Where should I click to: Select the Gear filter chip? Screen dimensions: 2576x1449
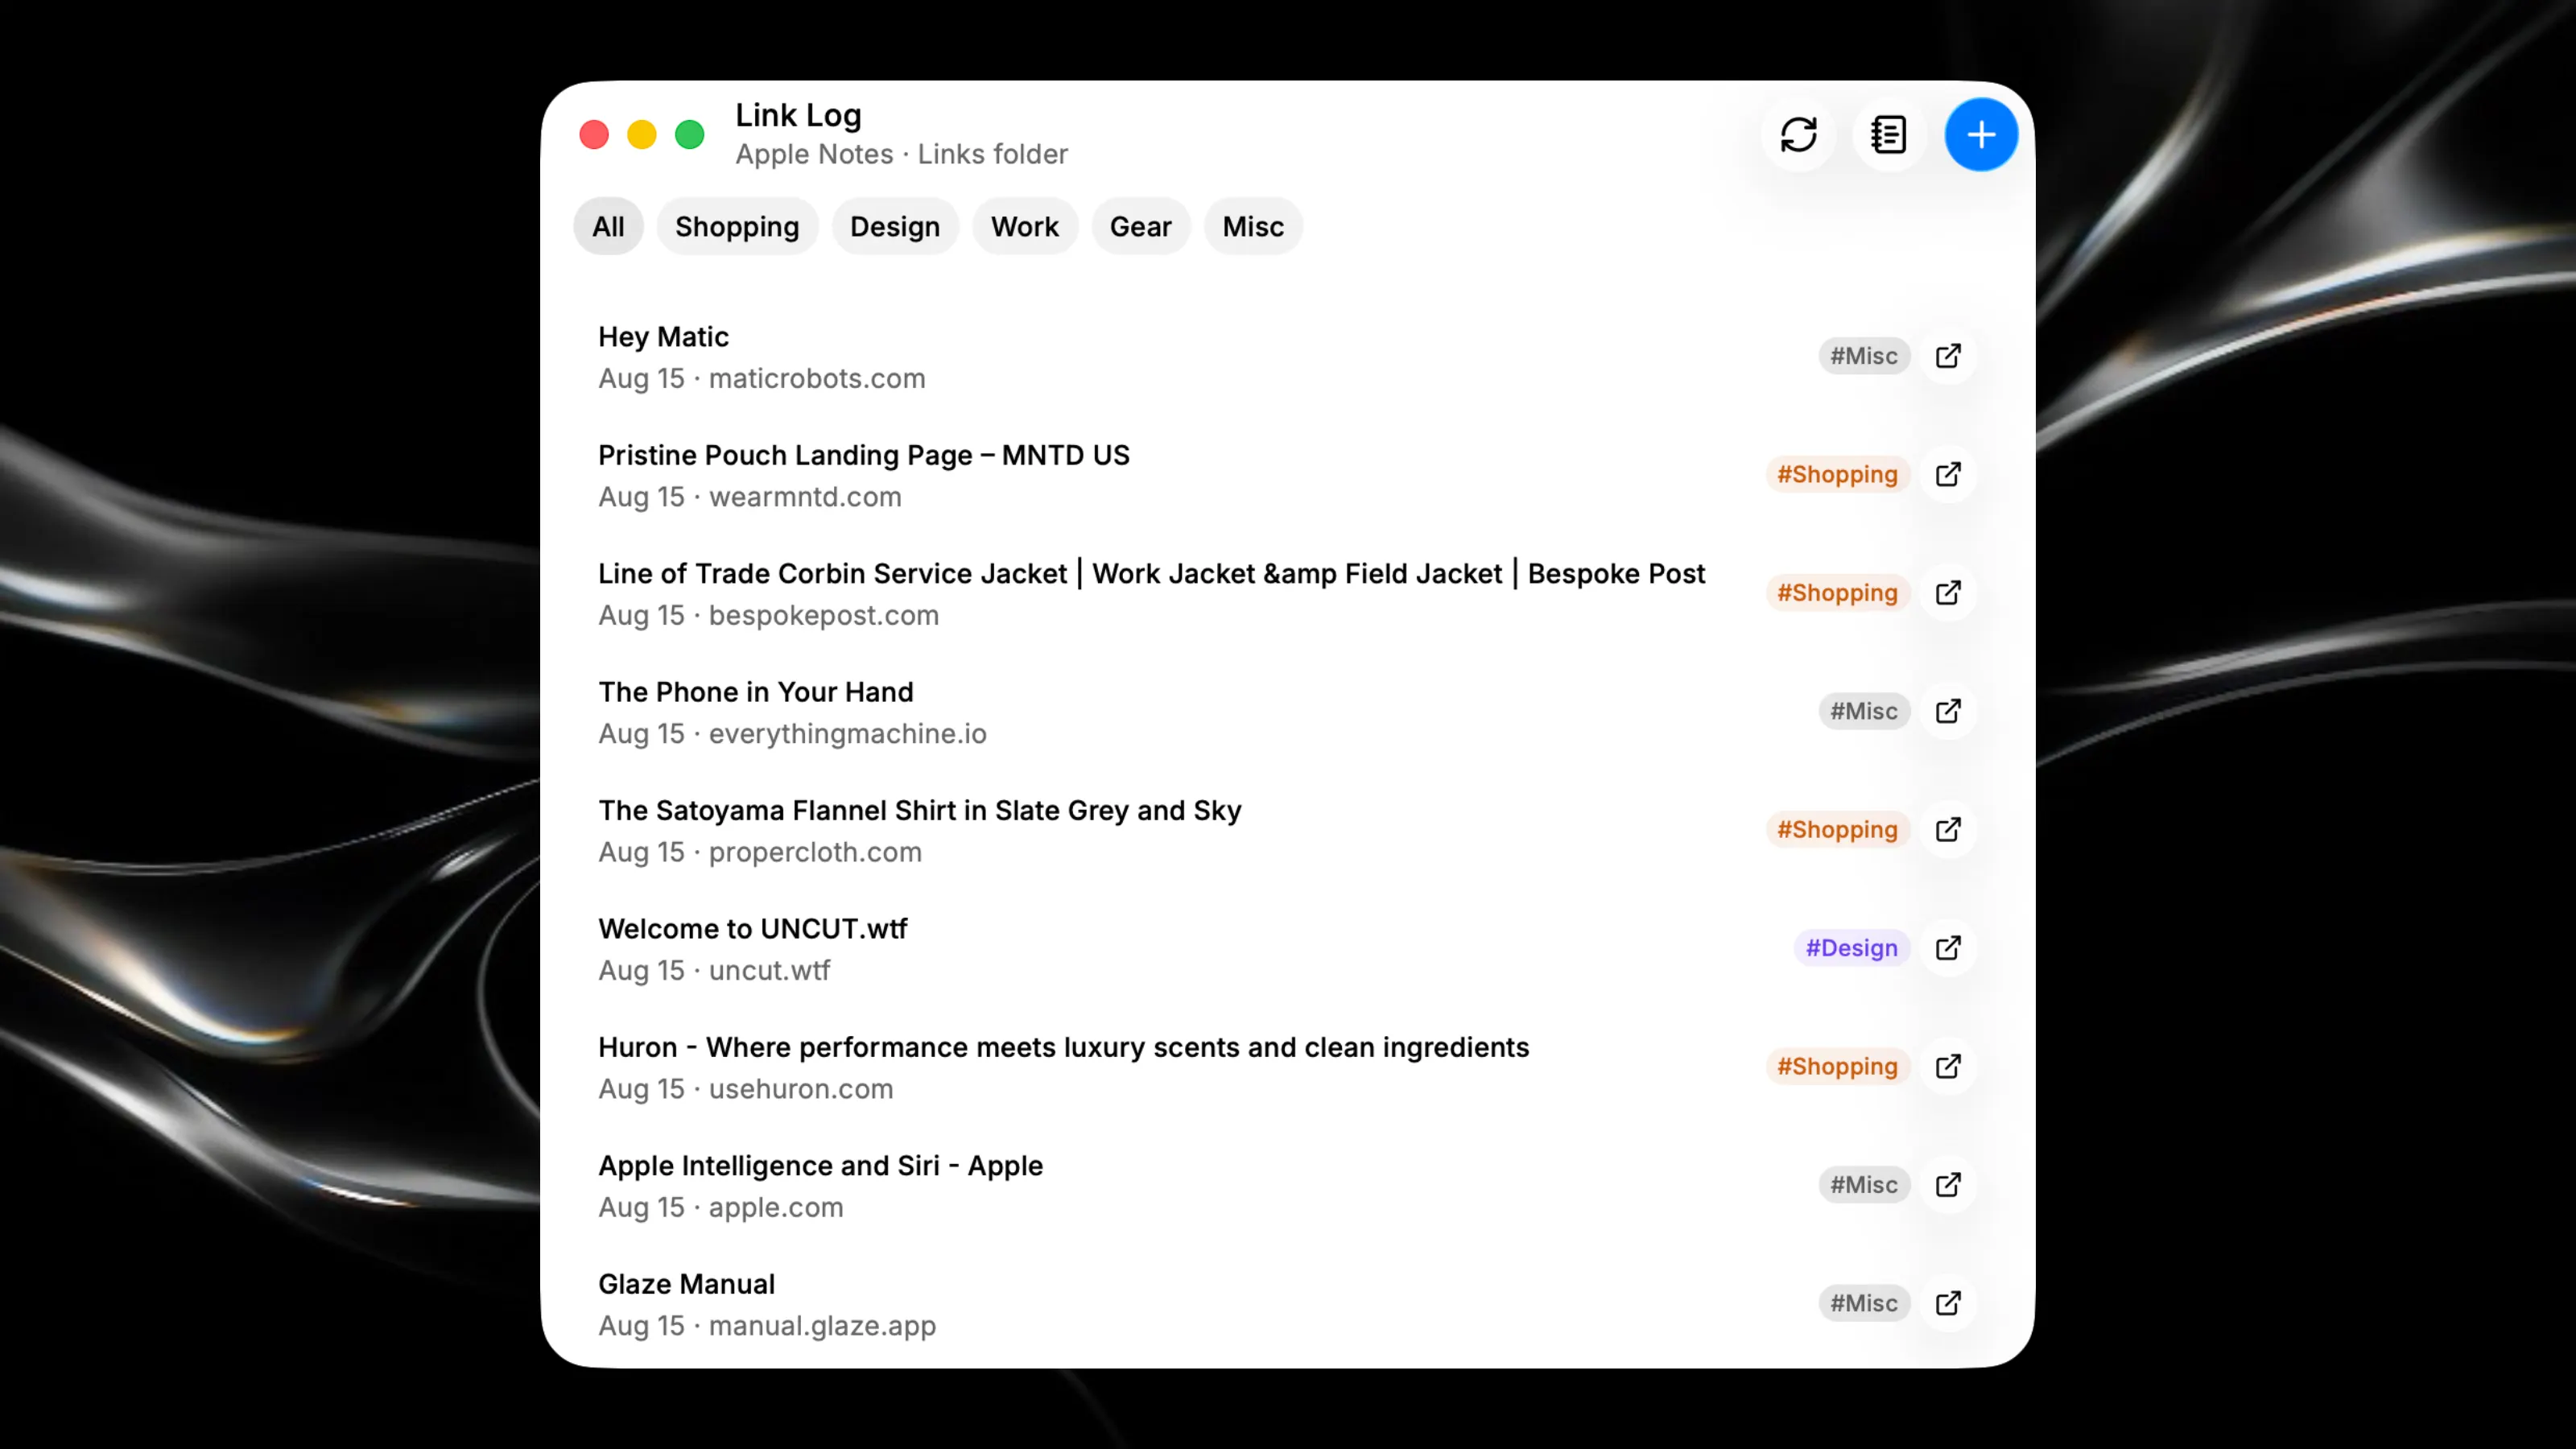(x=1140, y=227)
